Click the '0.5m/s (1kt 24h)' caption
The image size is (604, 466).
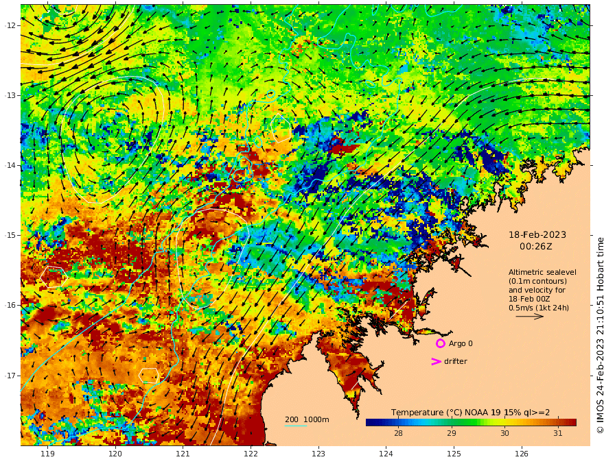pyautogui.click(x=539, y=308)
